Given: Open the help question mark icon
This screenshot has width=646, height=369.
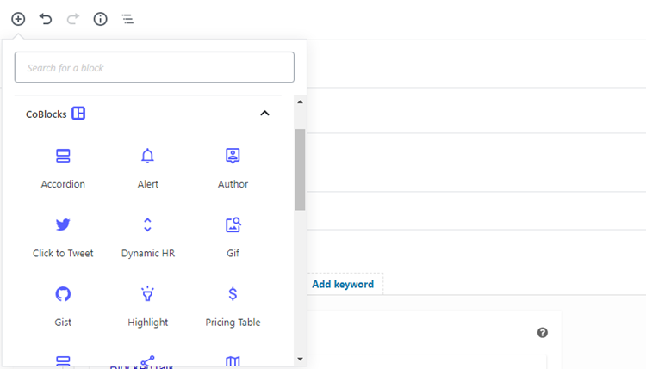Looking at the screenshot, I should tap(542, 333).
